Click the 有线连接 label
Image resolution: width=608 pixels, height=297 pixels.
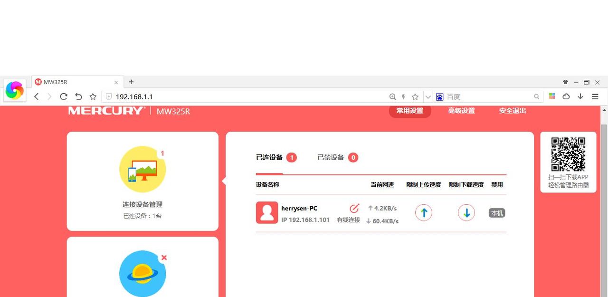coord(349,220)
